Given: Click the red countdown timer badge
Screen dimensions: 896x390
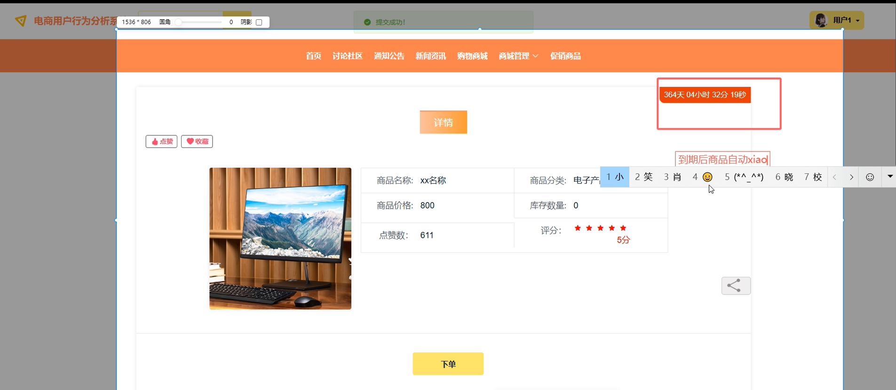Looking at the screenshot, I should (x=705, y=94).
